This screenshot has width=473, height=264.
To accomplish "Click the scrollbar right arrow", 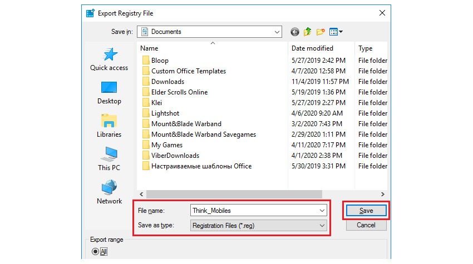I will 382,195.
